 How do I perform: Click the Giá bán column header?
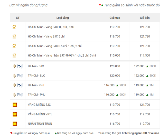(x=145, y=18)
